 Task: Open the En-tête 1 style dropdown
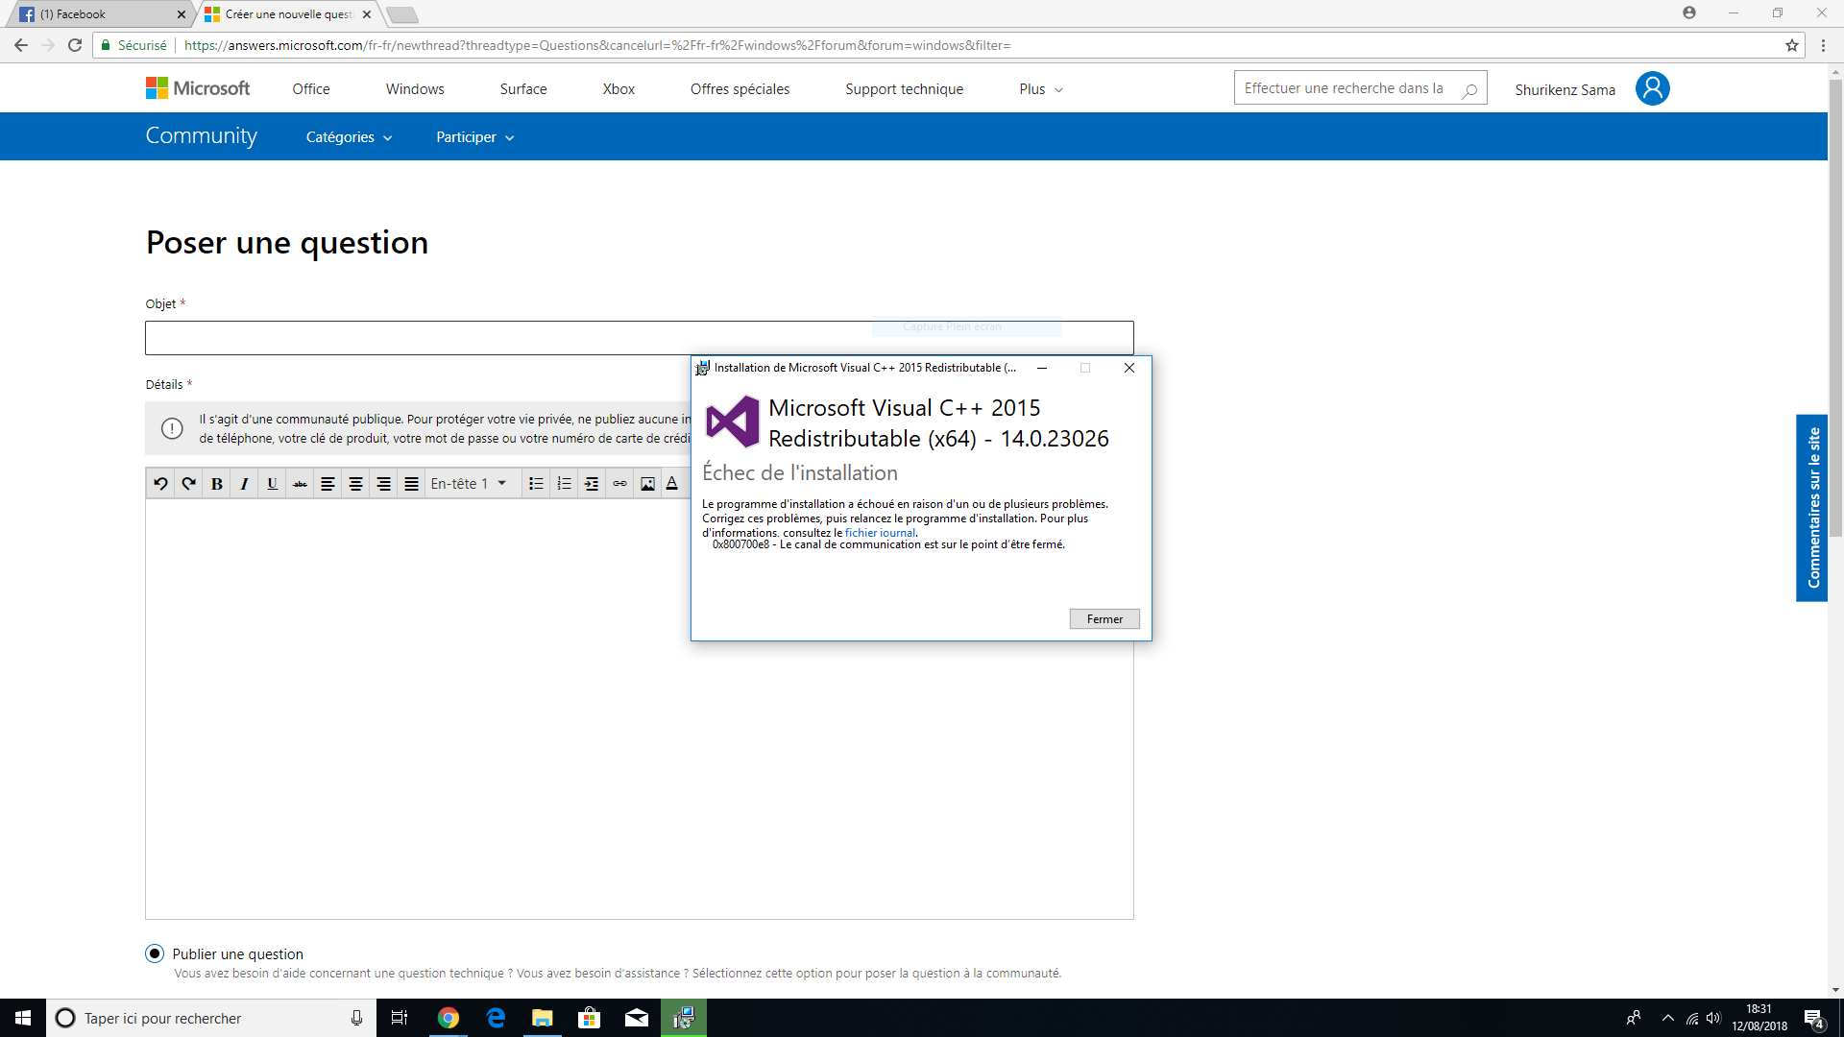(469, 484)
